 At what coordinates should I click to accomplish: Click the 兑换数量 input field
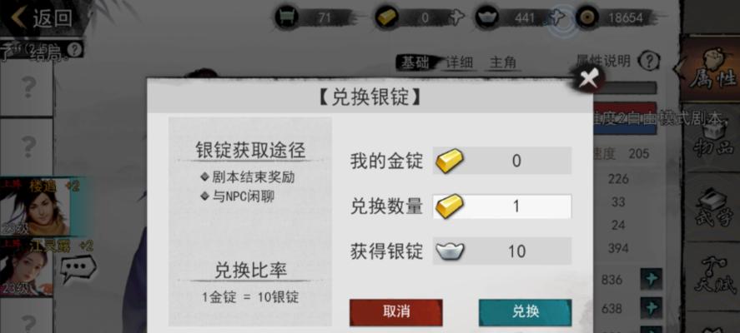tap(502, 206)
